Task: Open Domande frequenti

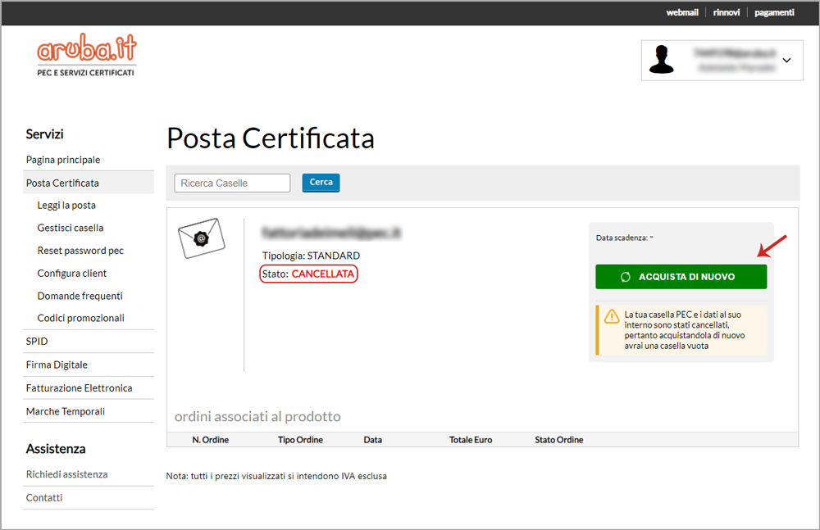Action: (80, 296)
